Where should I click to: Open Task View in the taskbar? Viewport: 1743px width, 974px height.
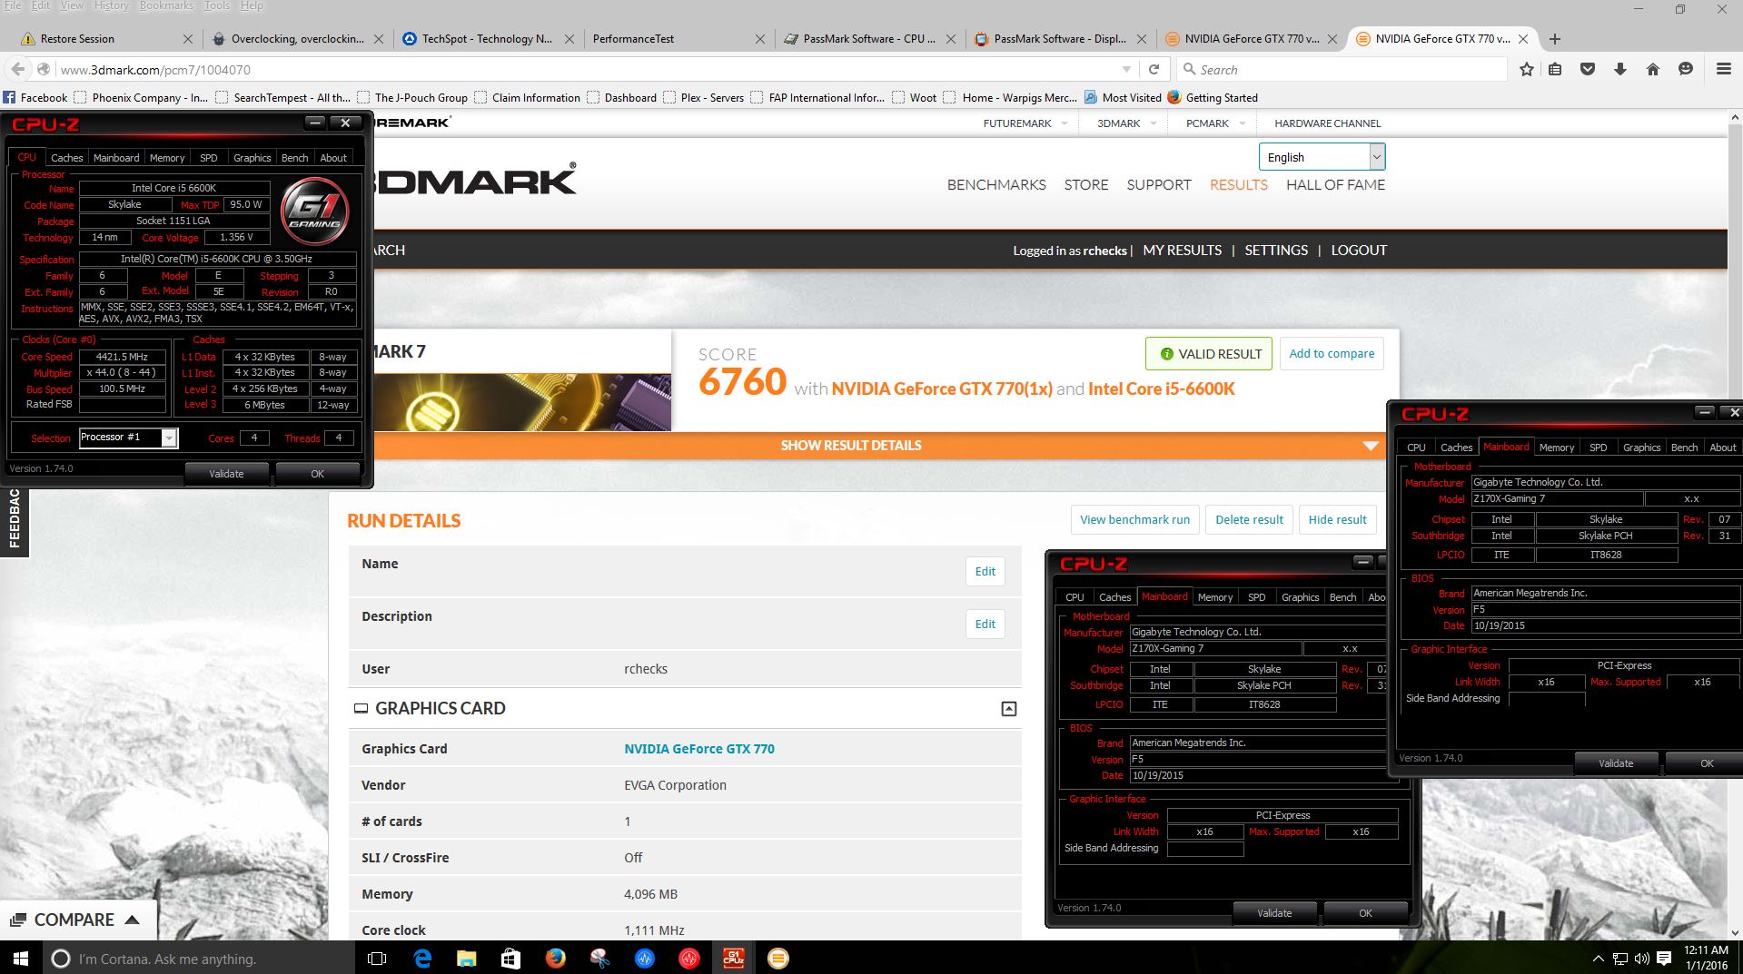[x=377, y=959]
